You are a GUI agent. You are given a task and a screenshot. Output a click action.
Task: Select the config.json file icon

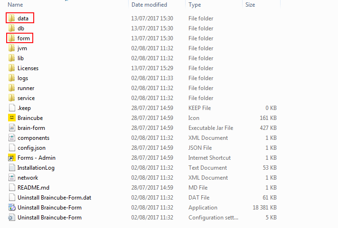(x=12, y=148)
